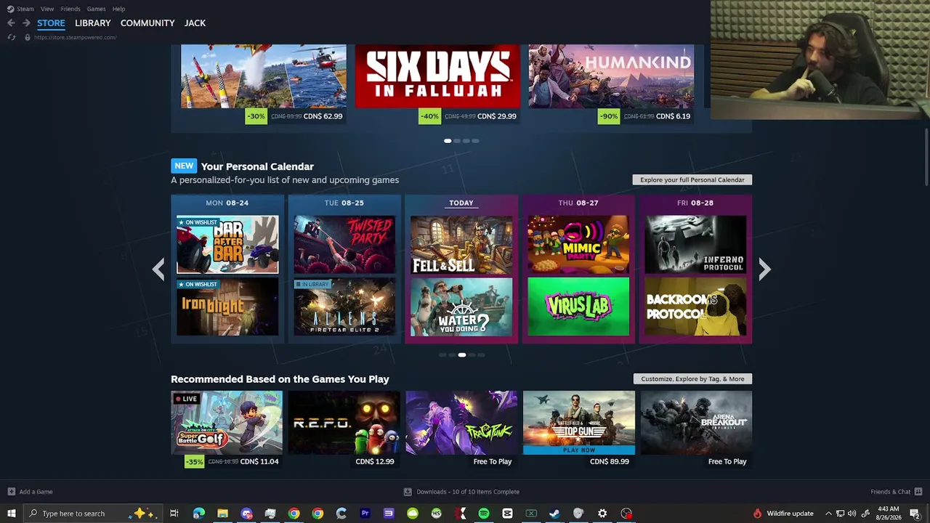Open Twisted Party game thumbnail

click(x=344, y=244)
